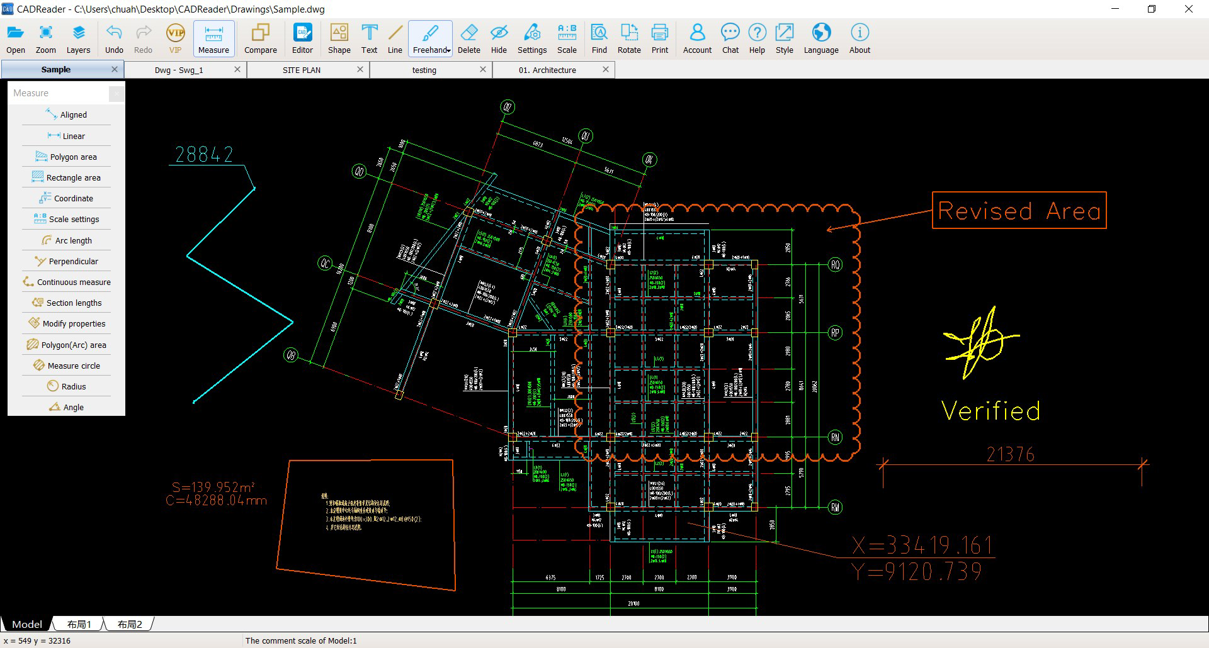Open the Compare tool
Screen dimensions: 1209x648
pyautogui.click(x=260, y=38)
